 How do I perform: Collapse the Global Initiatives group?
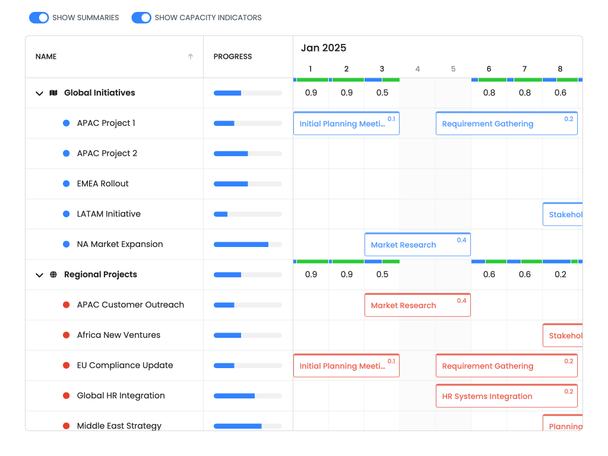coord(39,93)
